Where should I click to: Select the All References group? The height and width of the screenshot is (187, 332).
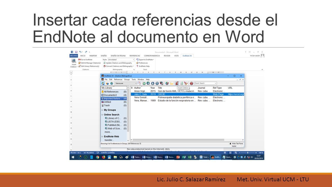(114, 92)
